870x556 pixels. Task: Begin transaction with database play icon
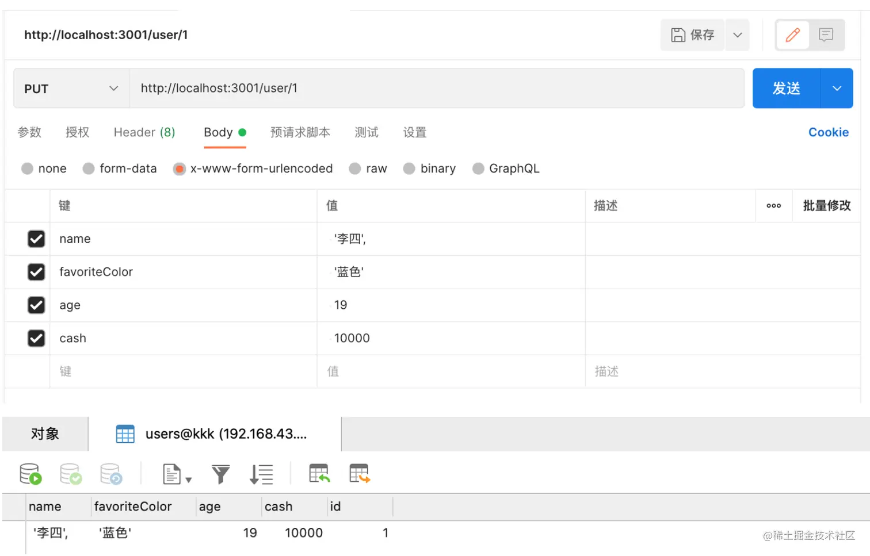point(30,474)
